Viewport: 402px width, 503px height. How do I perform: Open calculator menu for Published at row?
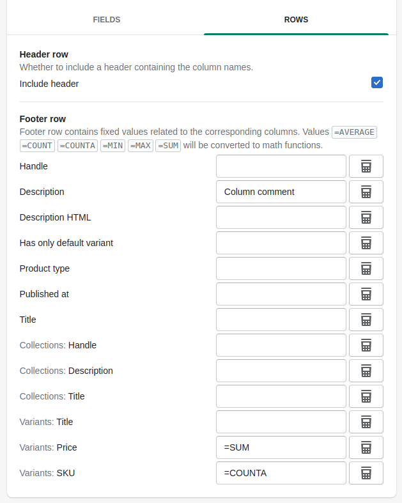[366, 294]
